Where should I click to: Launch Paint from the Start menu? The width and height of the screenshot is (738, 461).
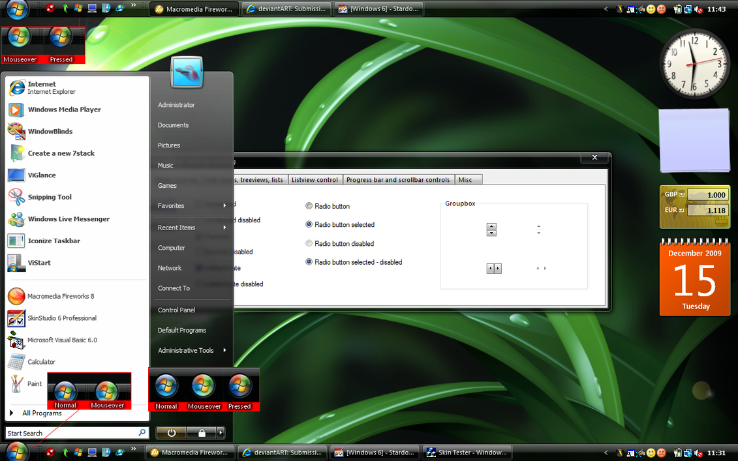point(26,384)
